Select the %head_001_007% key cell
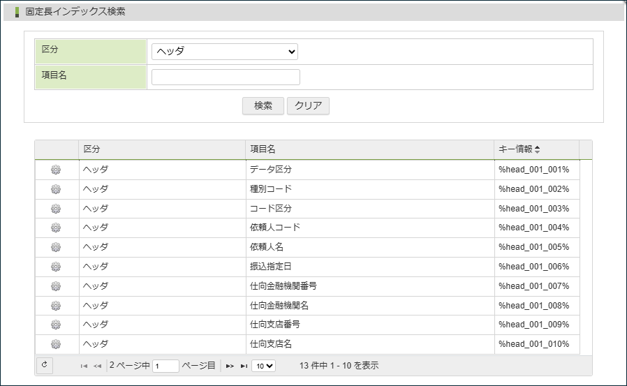Viewport: 627px width, 386px height. point(533,286)
